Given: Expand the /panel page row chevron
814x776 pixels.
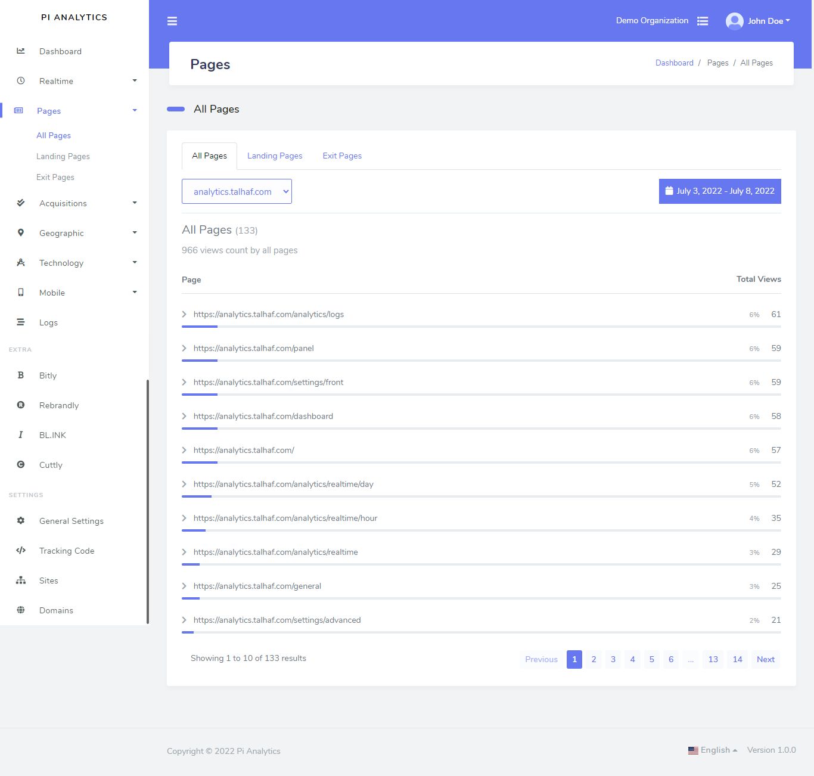Looking at the screenshot, I should [x=184, y=348].
